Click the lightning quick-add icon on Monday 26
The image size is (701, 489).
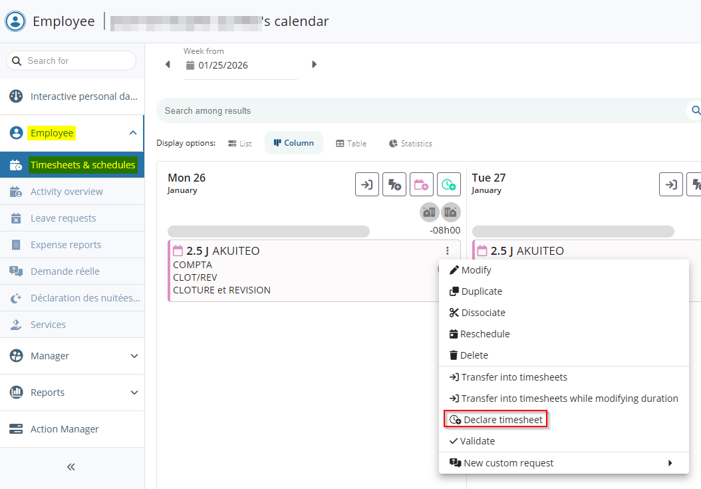pyautogui.click(x=394, y=184)
